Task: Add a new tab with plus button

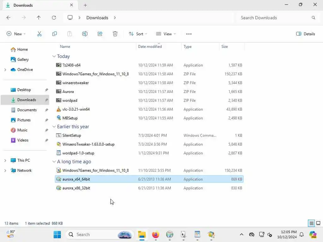Action: pyautogui.click(x=85, y=5)
